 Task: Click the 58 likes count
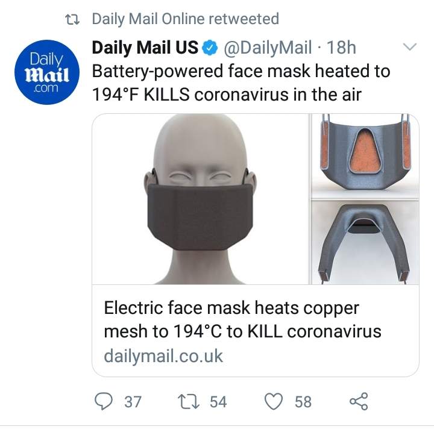[303, 402]
